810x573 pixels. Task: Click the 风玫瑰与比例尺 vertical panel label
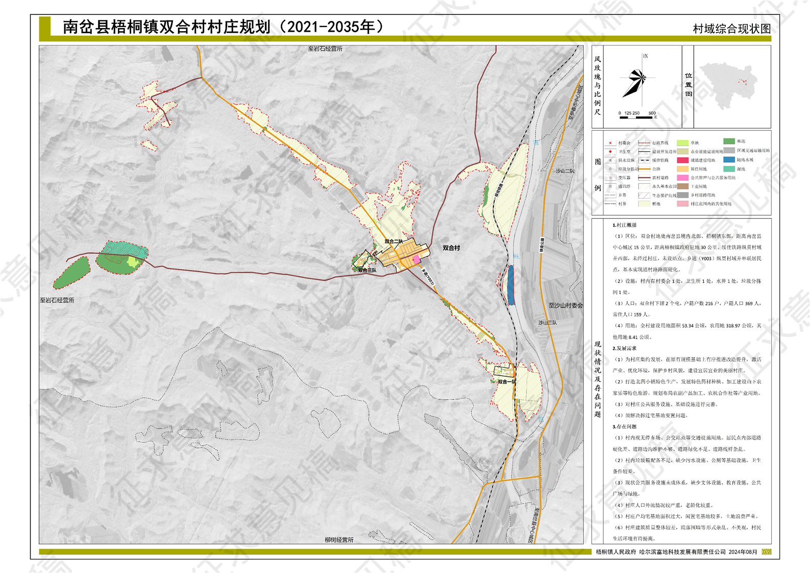tap(598, 85)
